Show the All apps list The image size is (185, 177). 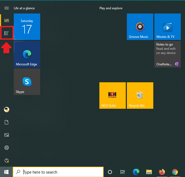[7, 33]
